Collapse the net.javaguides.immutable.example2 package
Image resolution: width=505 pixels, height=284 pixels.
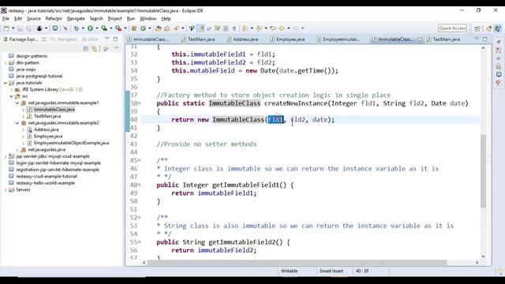(x=17, y=123)
